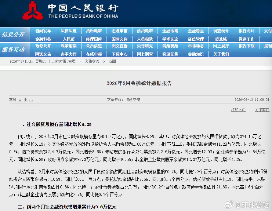Screen dimensions: 272x211
Task: Open 党建工作 section
Action: pos(246,39)
